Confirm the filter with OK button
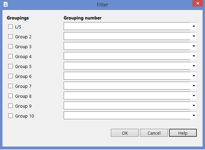The height and width of the screenshot is (150, 205). 125,133
